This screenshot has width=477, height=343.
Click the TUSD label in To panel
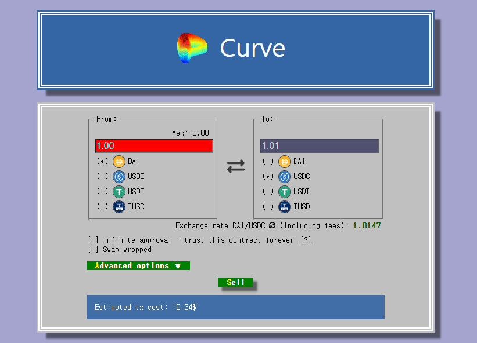coord(302,206)
